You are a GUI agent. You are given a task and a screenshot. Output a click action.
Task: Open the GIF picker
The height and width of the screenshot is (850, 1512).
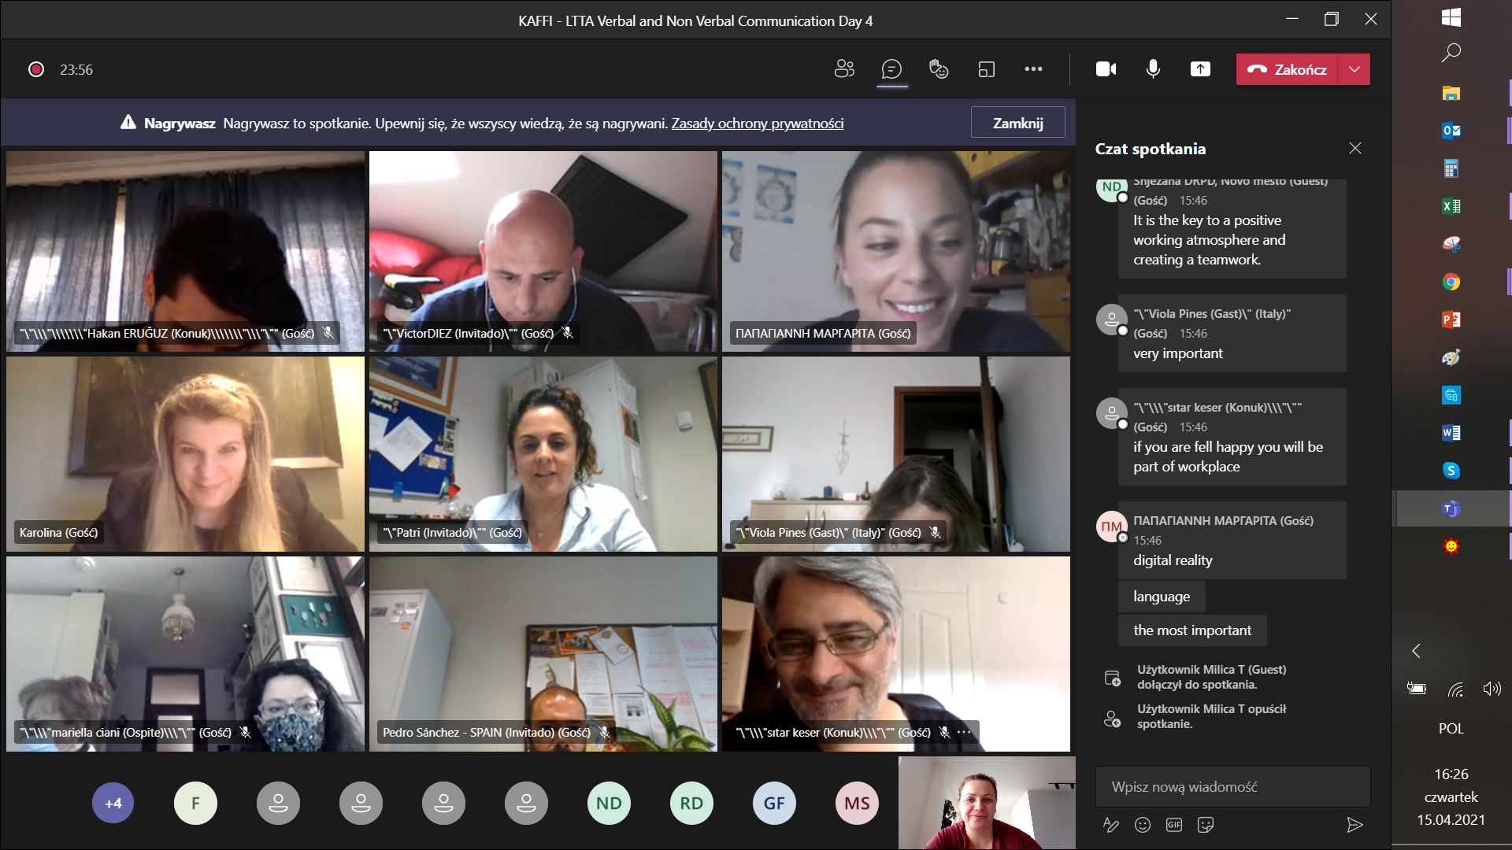coord(1173,824)
